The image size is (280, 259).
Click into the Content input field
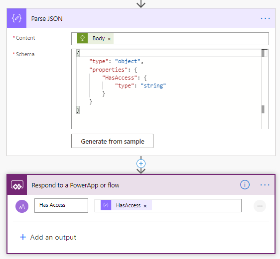coord(170,39)
